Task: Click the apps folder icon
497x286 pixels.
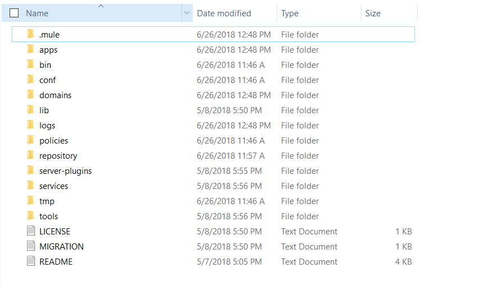Action: (x=30, y=50)
